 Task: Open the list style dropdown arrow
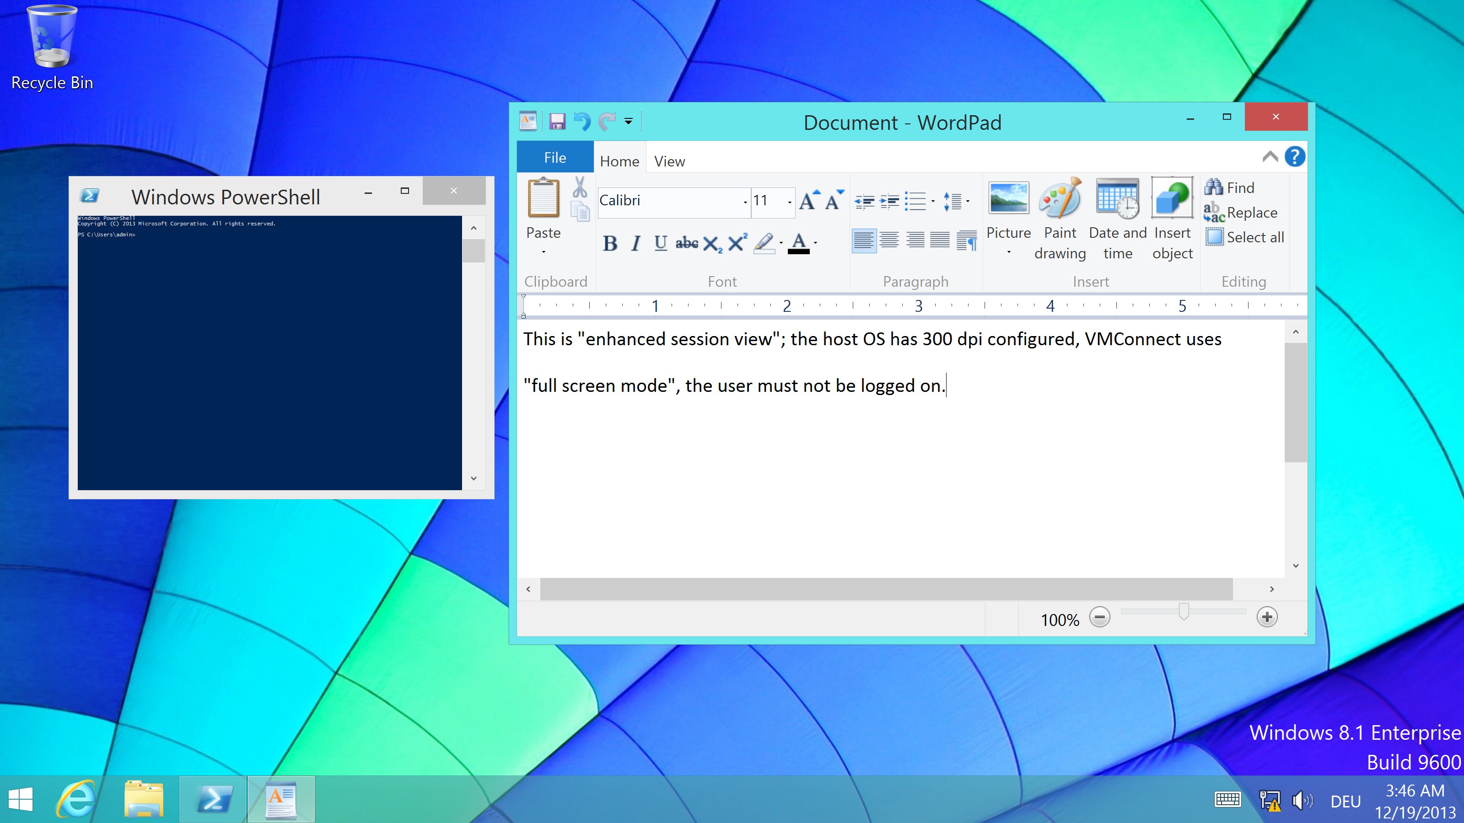(x=933, y=201)
